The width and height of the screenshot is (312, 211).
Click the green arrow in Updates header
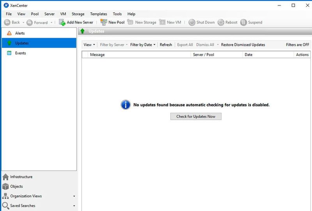[x=82, y=31]
